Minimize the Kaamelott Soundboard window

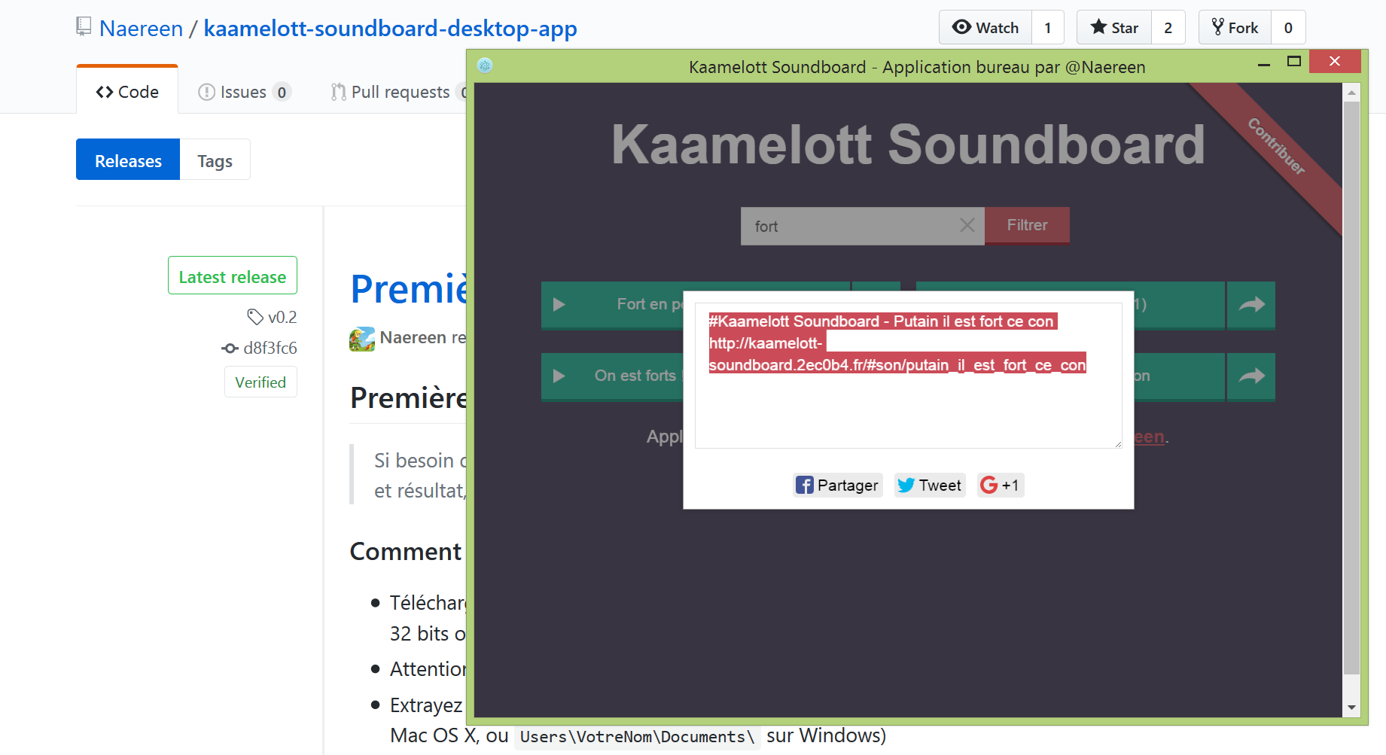pyautogui.click(x=1264, y=63)
